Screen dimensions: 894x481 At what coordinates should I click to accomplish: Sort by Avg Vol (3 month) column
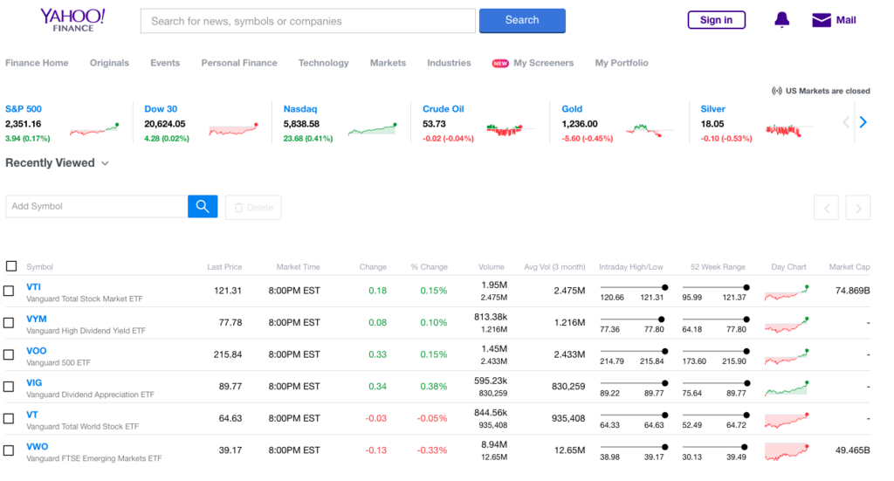coord(554,267)
